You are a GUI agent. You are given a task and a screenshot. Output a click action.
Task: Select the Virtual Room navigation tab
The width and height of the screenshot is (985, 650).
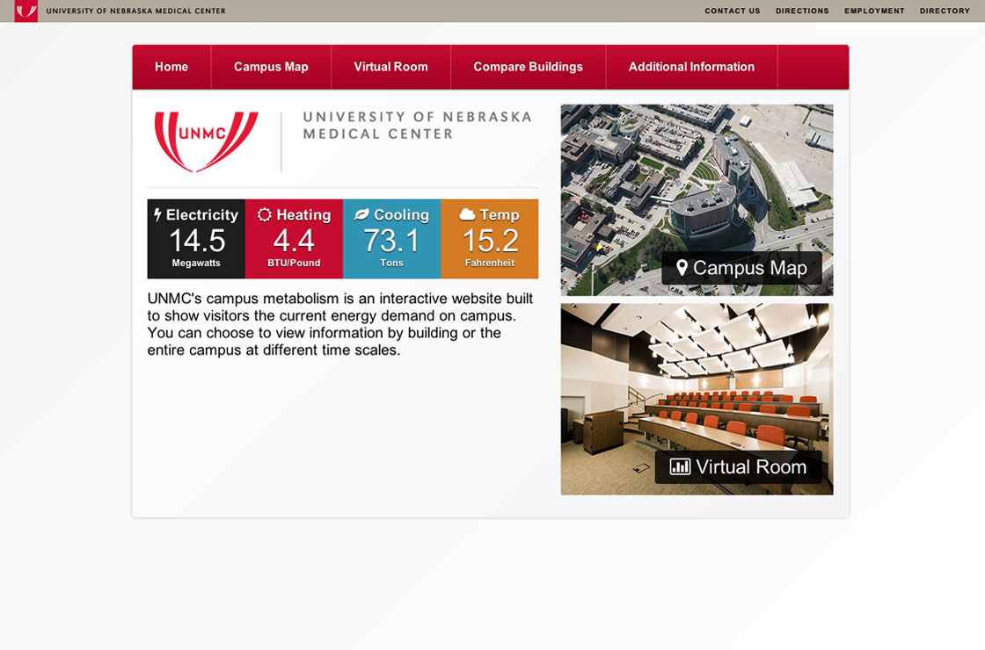390,67
